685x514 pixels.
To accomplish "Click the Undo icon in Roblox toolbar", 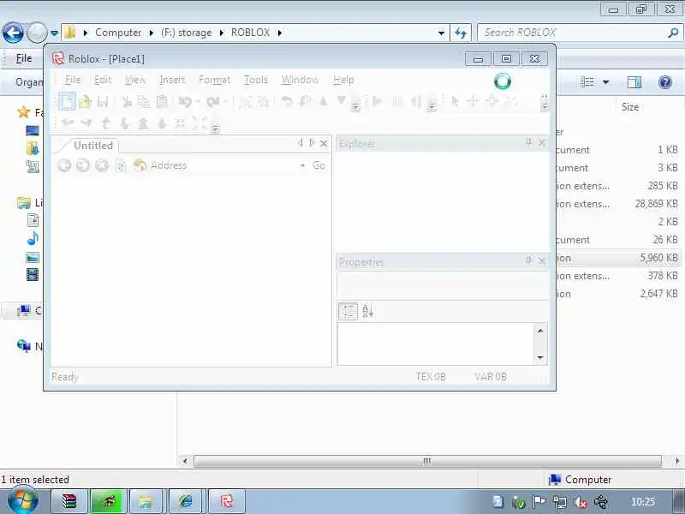I will (x=185, y=102).
